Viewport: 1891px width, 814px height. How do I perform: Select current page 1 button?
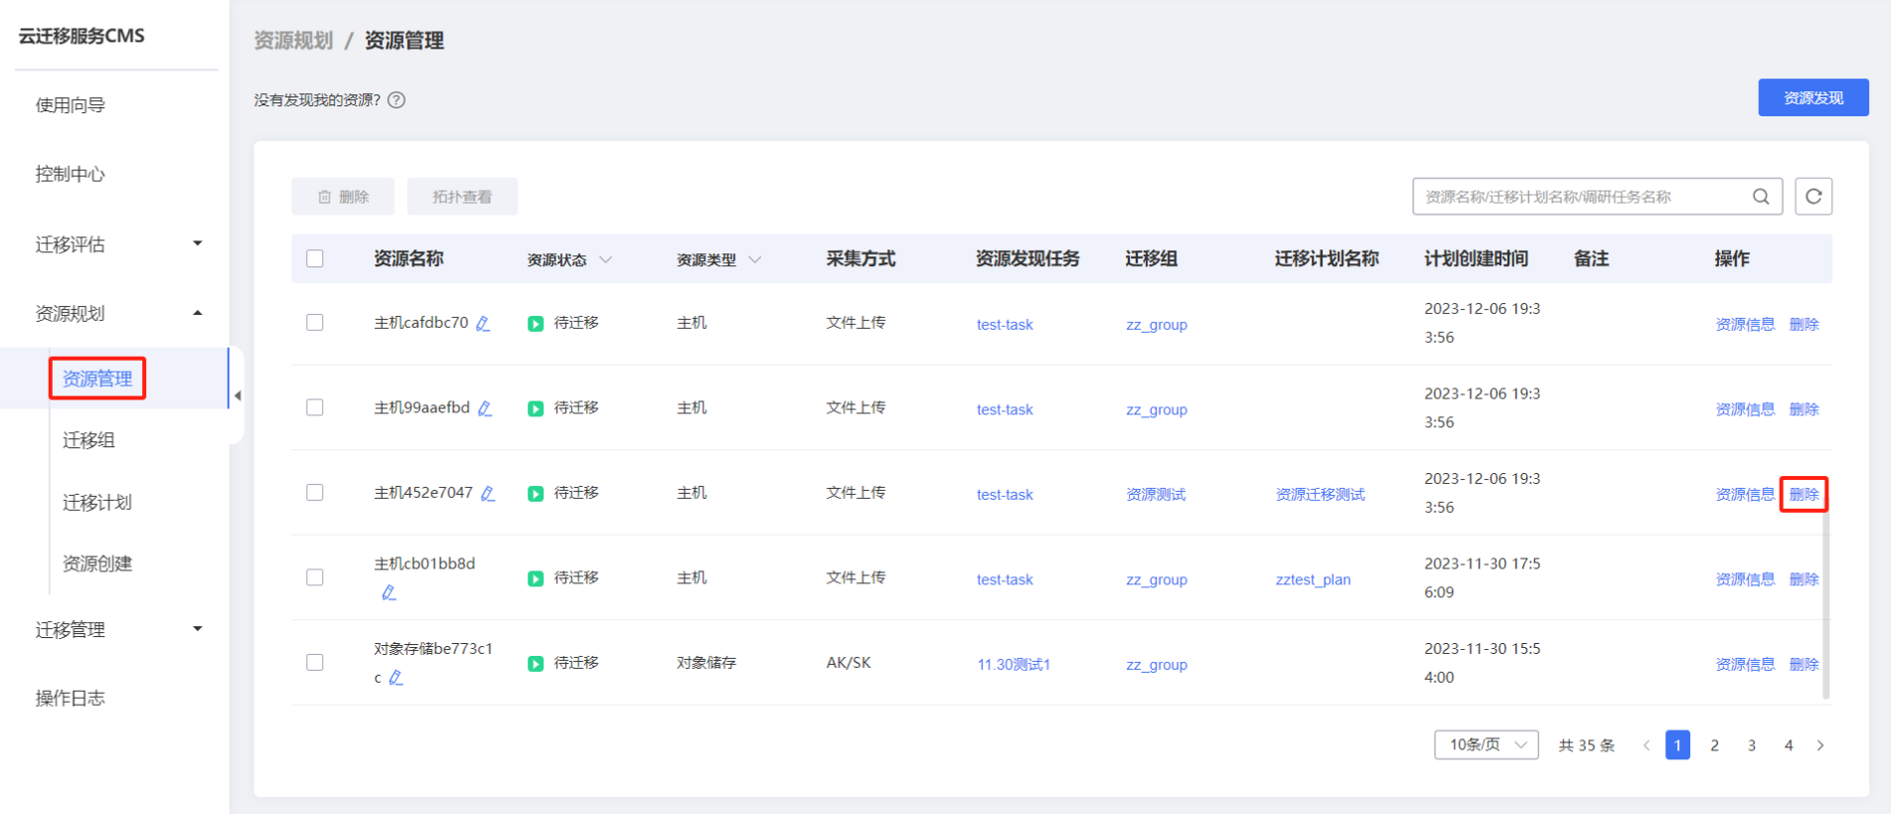coord(1677,745)
